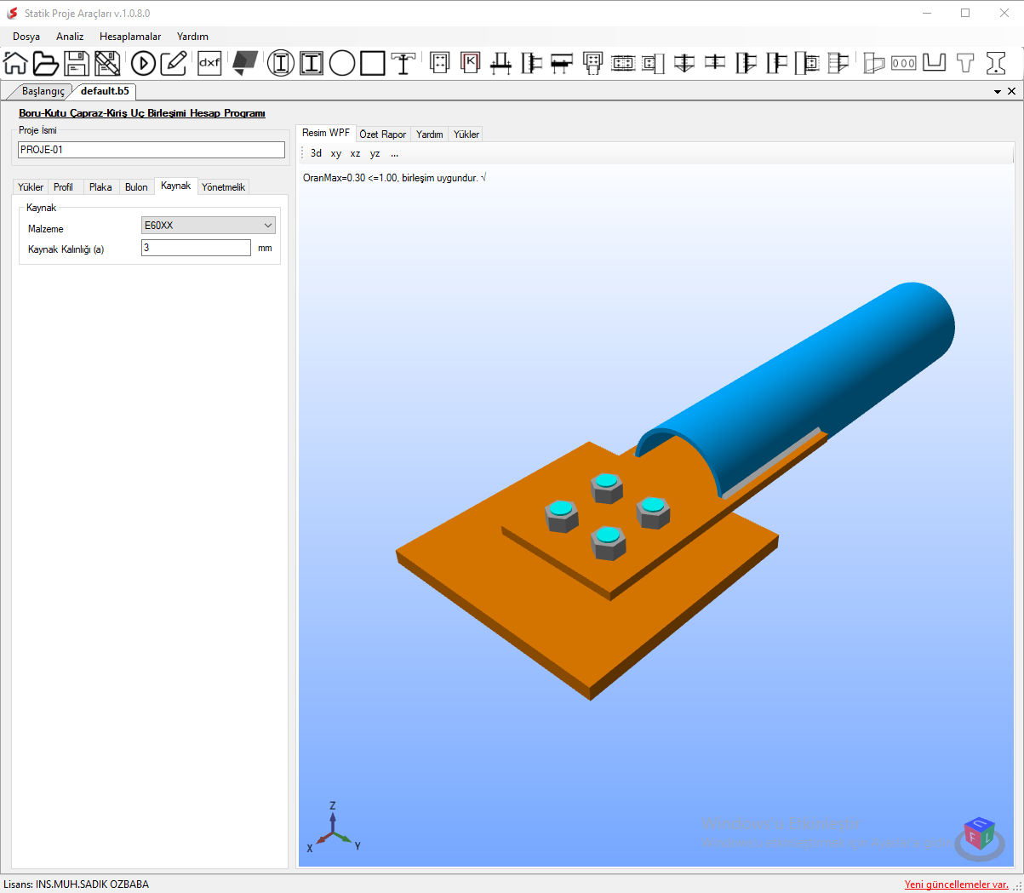Viewport: 1024px width, 893px height.
Task: Click the Kaynak Kalınlığı input field
Action: click(x=196, y=248)
